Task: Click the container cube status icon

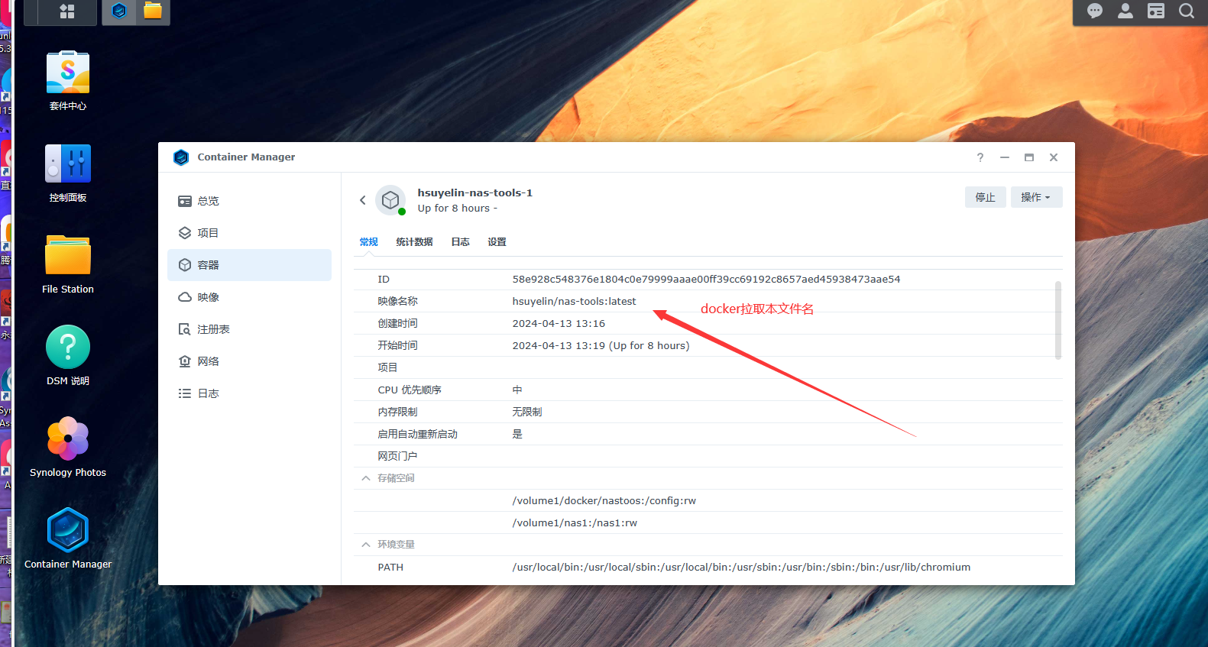Action: (390, 200)
